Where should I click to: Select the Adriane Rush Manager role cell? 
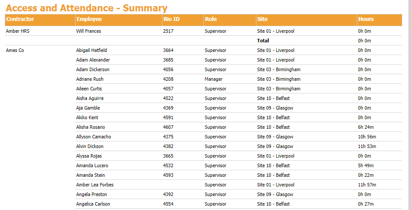point(214,79)
